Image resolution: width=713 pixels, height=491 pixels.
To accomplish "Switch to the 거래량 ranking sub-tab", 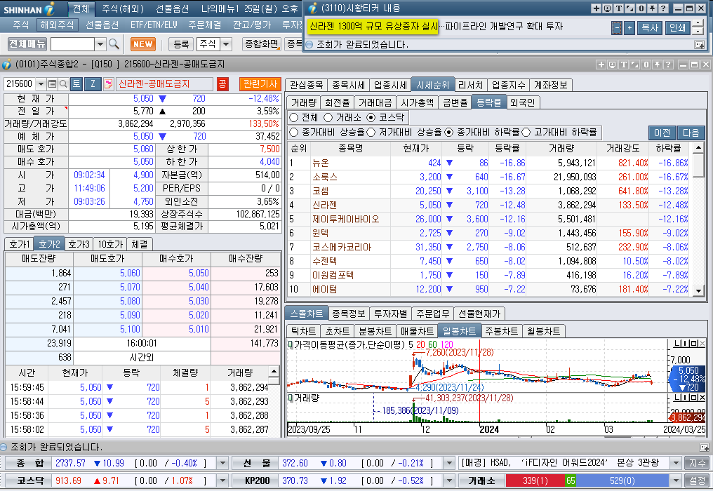I will point(303,102).
